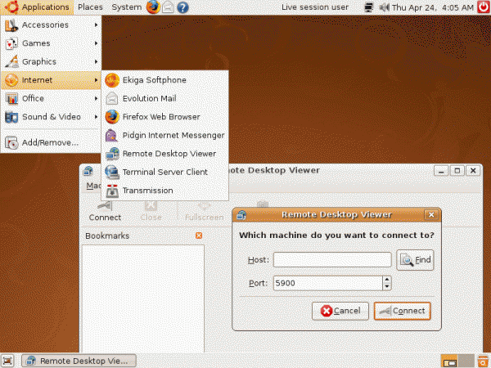The width and height of the screenshot is (491, 368).
Task: Click Office submenu arrow
Action: click(96, 99)
